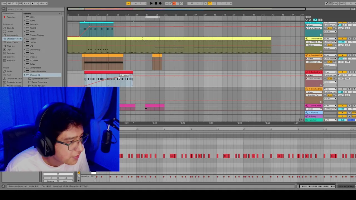Click the -59.0 volume field on track 5
Screen dimensions: 356x200
coord(342,75)
